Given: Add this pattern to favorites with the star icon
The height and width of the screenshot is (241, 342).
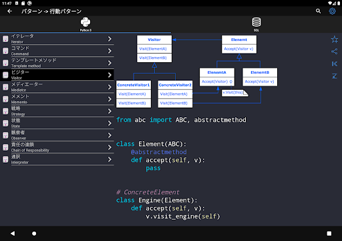Looking at the screenshot, I should pos(335,39).
